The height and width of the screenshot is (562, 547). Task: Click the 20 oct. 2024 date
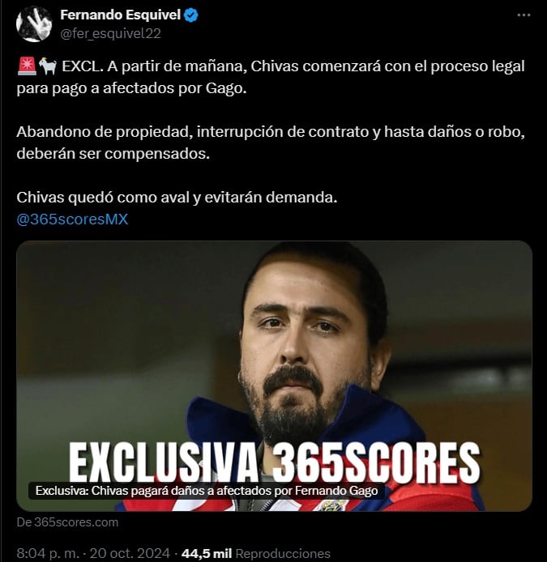pyautogui.click(x=130, y=553)
